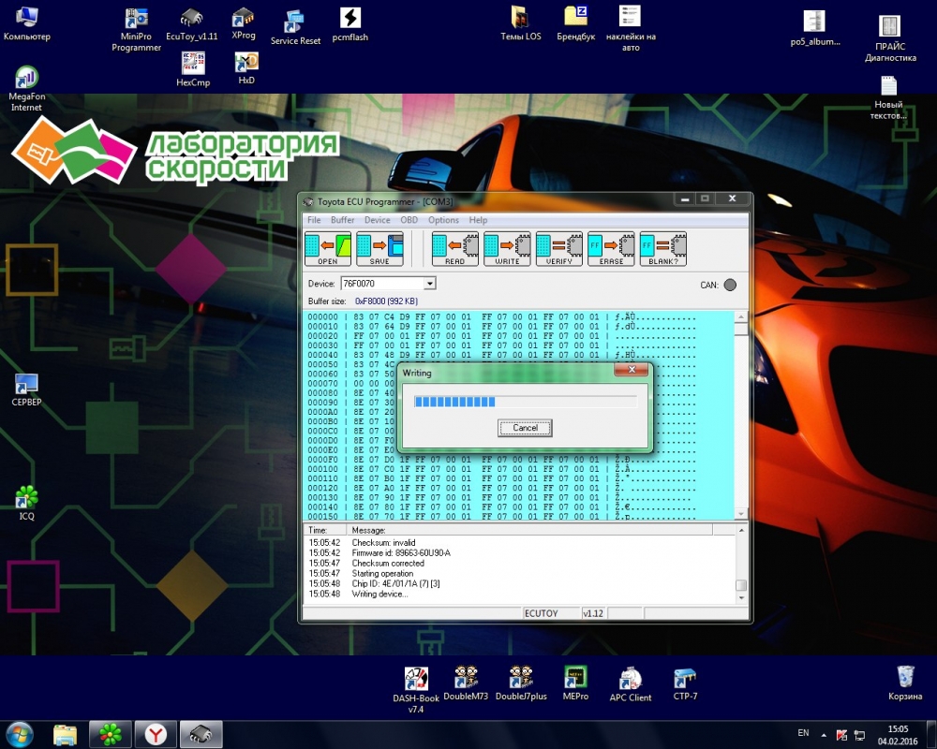This screenshot has width=937, height=749.
Task: Open the ICQ desktop icon
Action: pyautogui.click(x=27, y=503)
